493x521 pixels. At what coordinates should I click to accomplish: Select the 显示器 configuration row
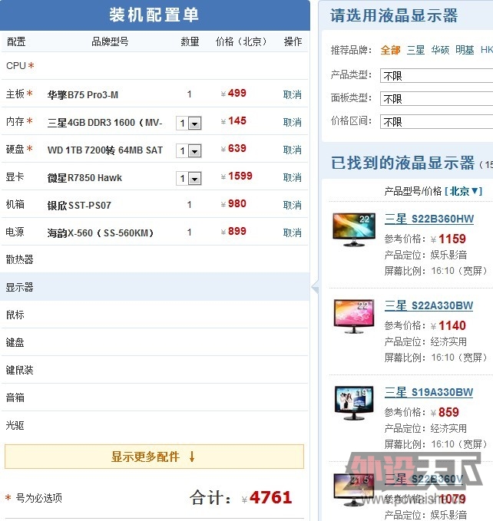(x=155, y=287)
